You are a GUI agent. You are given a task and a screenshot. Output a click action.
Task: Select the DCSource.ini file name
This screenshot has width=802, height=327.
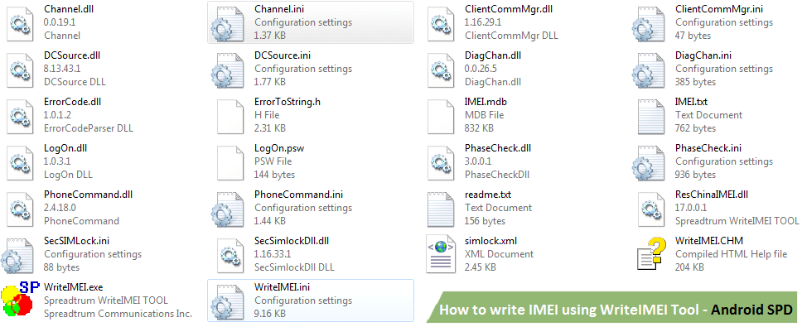[283, 55]
